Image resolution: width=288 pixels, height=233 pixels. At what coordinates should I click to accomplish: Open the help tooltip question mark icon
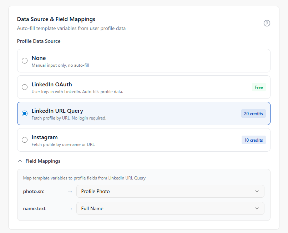coord(267,23)
